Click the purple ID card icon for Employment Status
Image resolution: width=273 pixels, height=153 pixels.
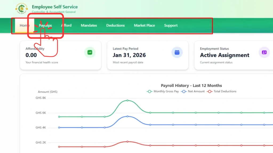pos(264,52)
